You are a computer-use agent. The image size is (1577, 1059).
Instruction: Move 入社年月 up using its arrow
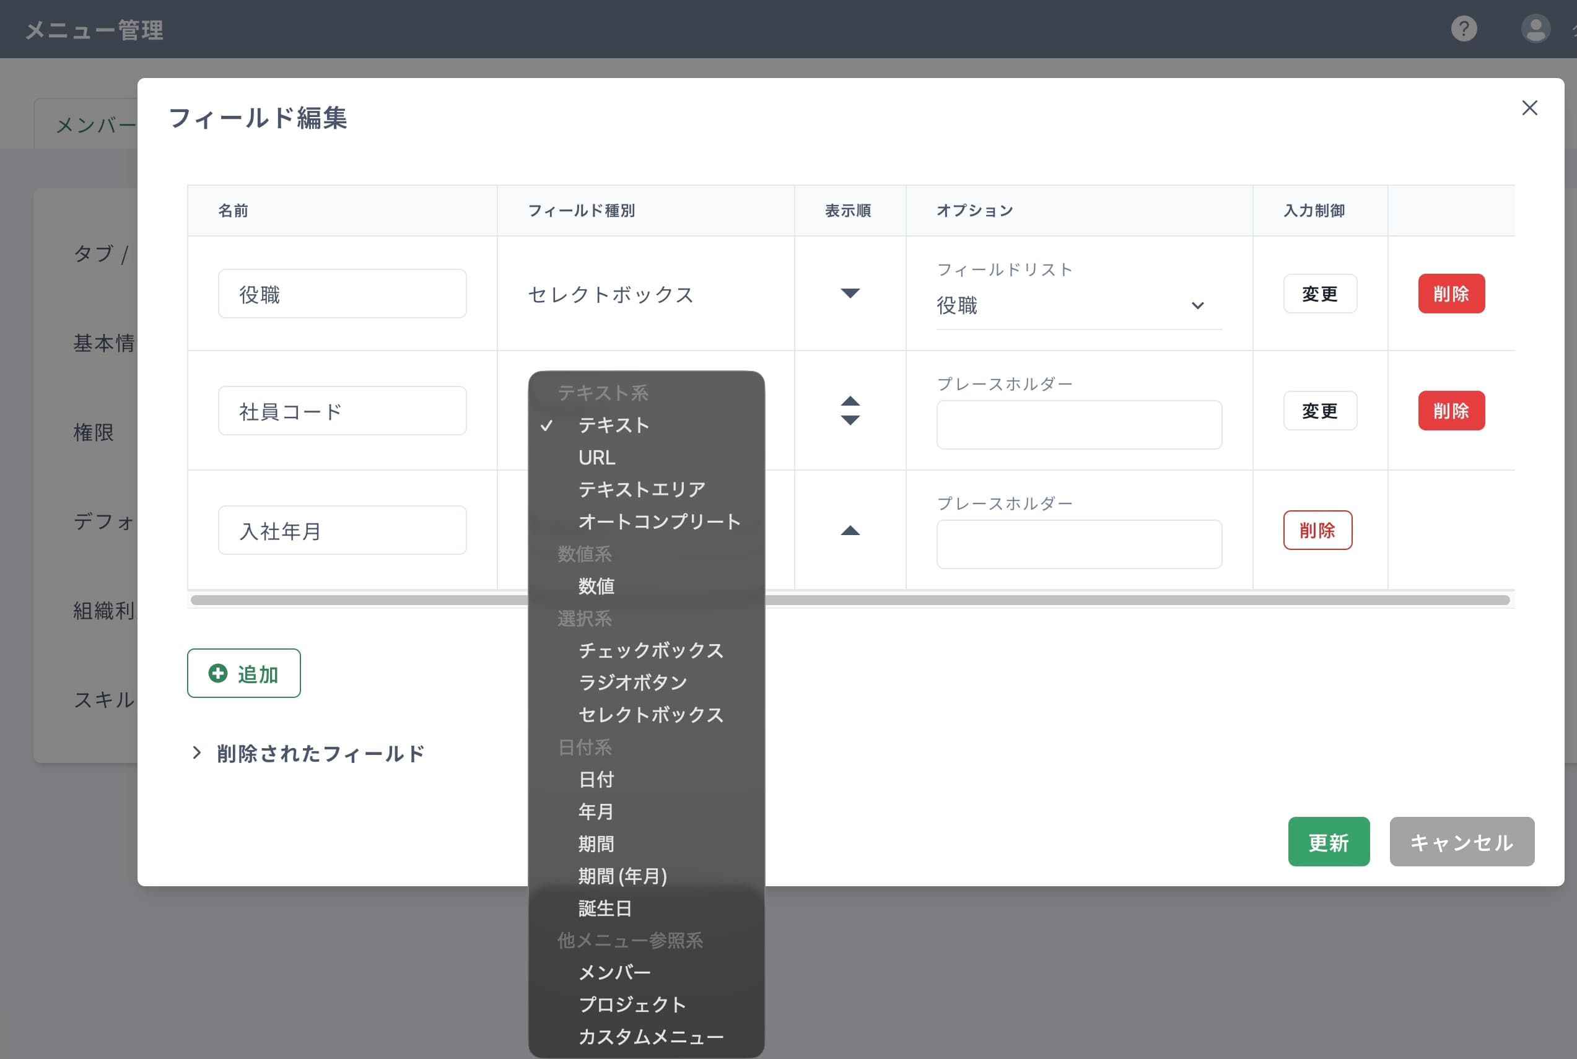pyautogui.click(x=850, y=530)
